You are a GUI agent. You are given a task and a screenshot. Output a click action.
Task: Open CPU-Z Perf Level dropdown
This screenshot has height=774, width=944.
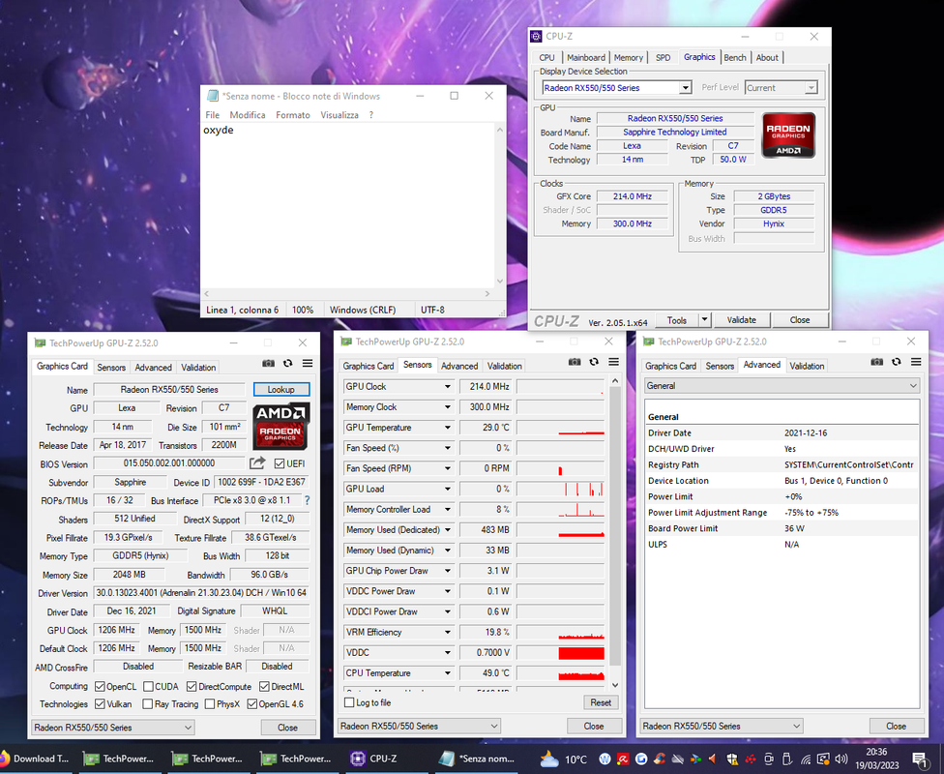pos(811,88)
